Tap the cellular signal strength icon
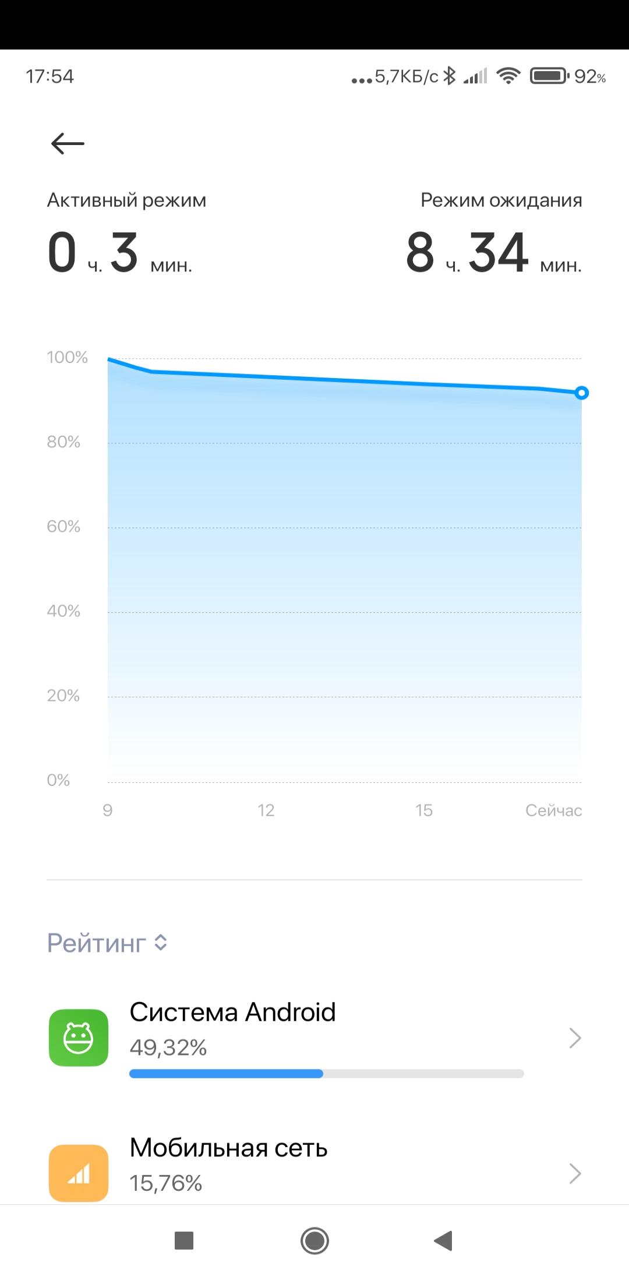This screenshot has width=629, height=1277. (475, 76)
